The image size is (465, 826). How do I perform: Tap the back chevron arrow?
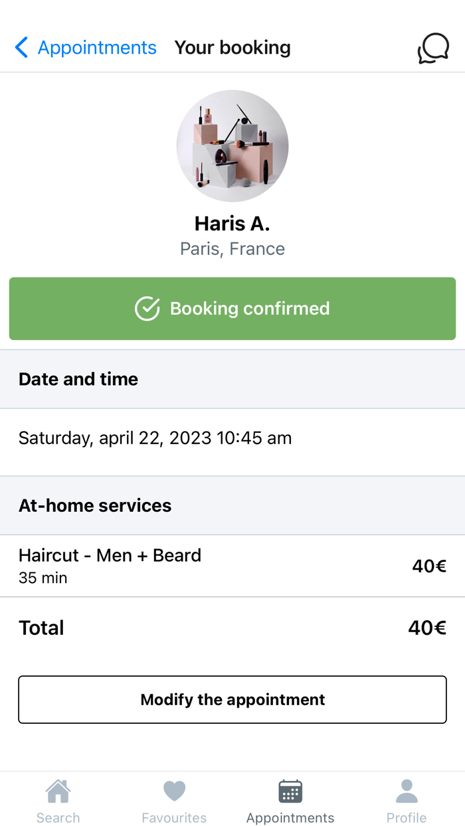point(21,48)
